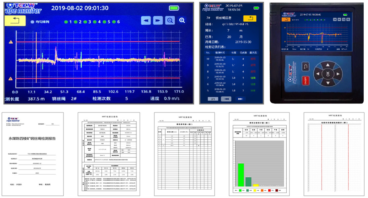The image size is (368, 198).
Task: Click the zoom out magnifier on the waveform screen
Action: coord(170,20)
